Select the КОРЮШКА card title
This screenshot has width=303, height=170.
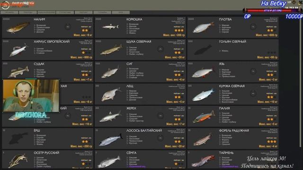click(x=134, y=19)
